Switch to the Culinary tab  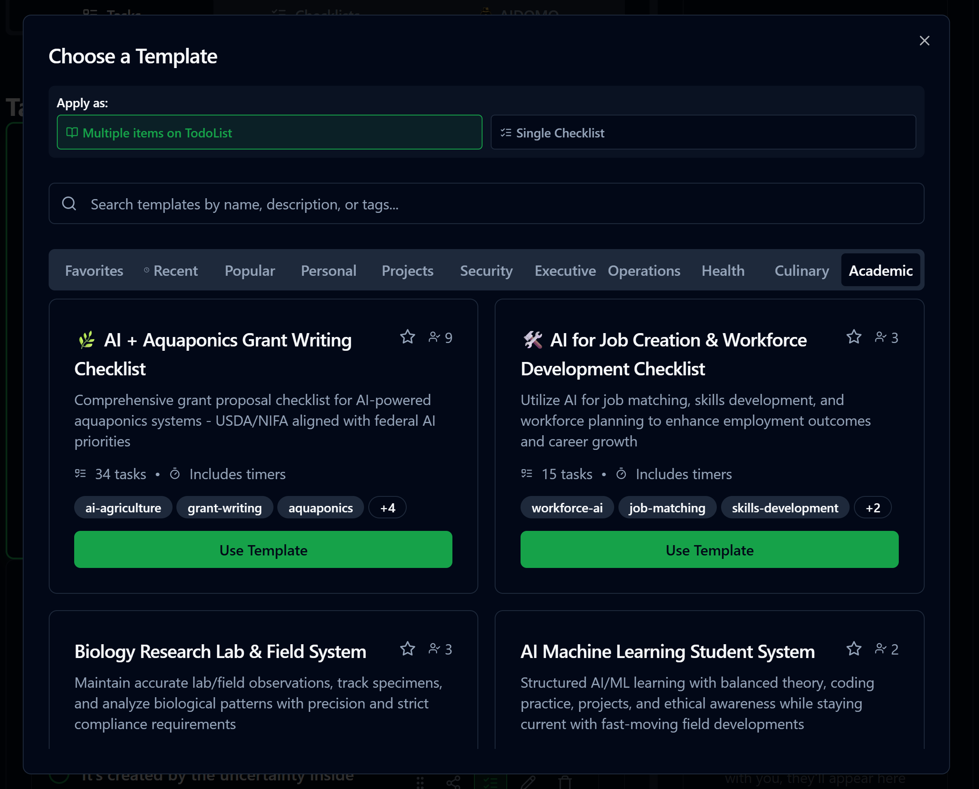click(x=802, y=271)
